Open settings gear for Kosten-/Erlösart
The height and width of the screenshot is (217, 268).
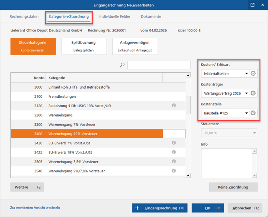(253, 74)
